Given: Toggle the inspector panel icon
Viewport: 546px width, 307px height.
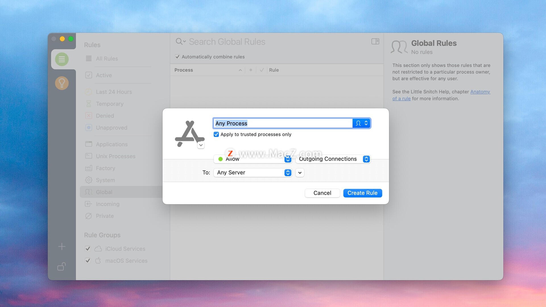Looking at the screenshot, I should [375, 42].
